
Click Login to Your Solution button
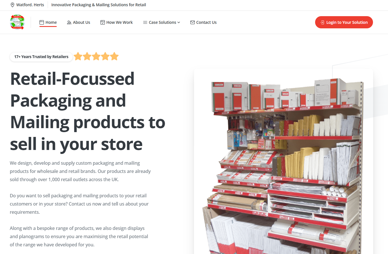click(x=344, y=22)
